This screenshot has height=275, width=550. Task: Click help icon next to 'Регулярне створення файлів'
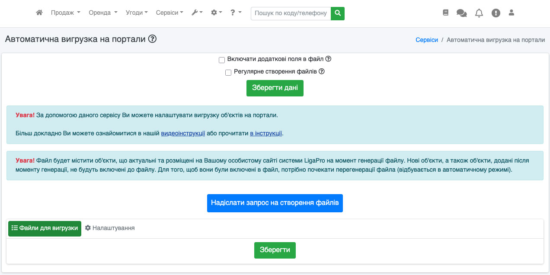(322, 72)
